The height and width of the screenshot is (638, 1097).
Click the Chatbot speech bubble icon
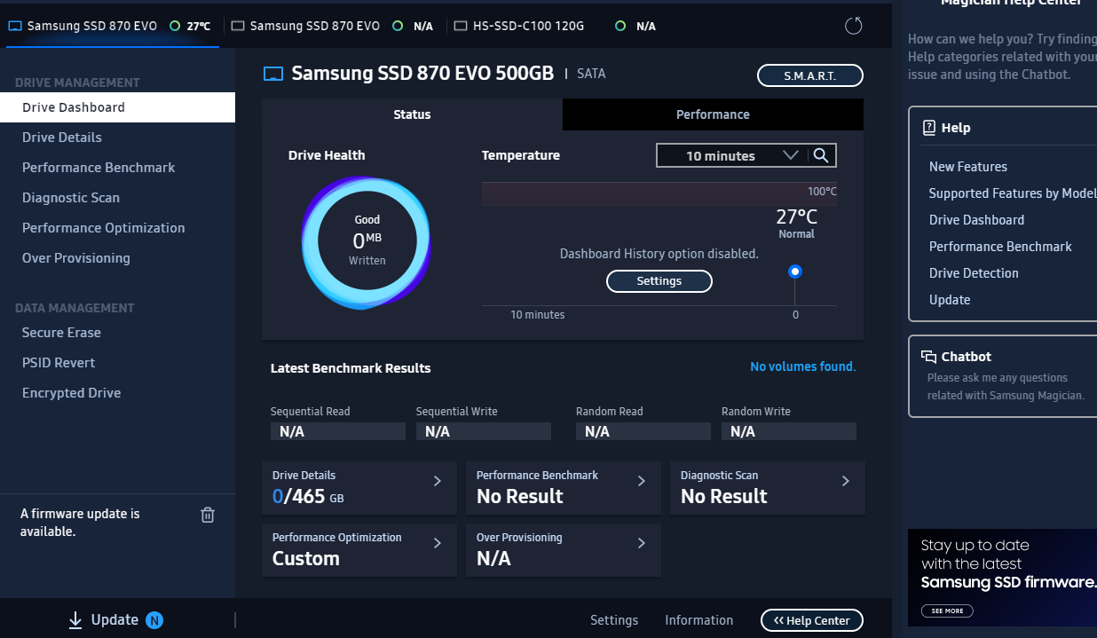(x=929, y=357)
